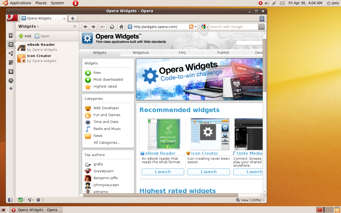The image size is (341, 213).
Task: Go back with the left arrow
Action: [85, 27]
